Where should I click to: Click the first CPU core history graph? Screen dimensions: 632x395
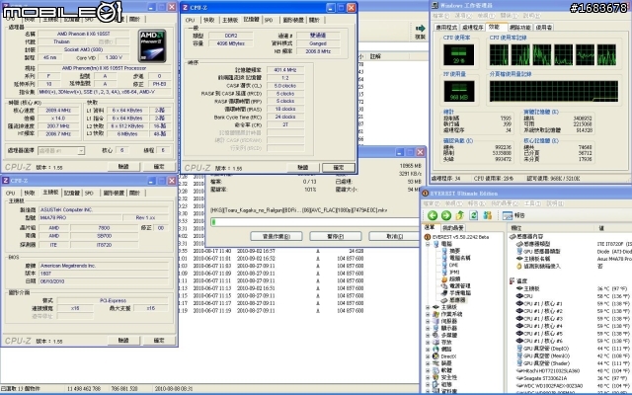tap(499, 55)
